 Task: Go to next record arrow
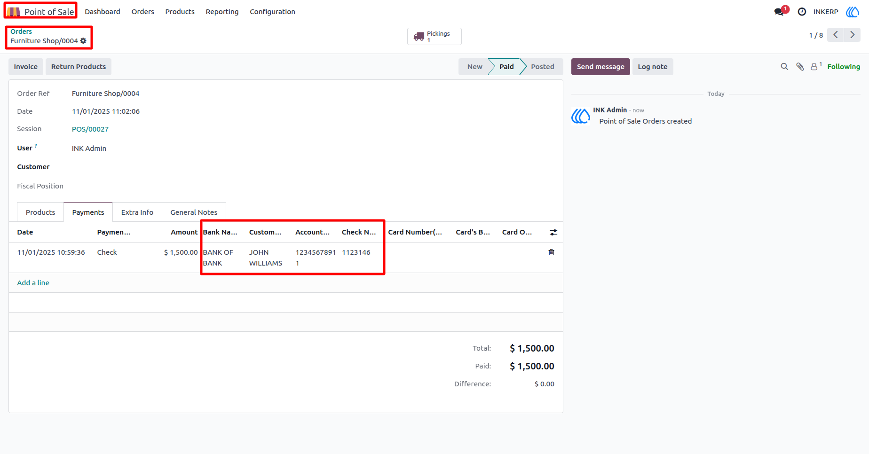pos(852,35)
